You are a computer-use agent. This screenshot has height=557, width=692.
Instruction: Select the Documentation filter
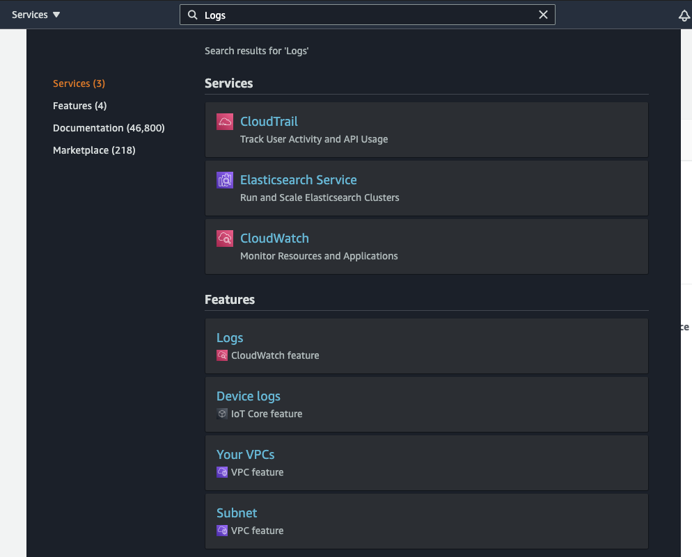point(109,127)
